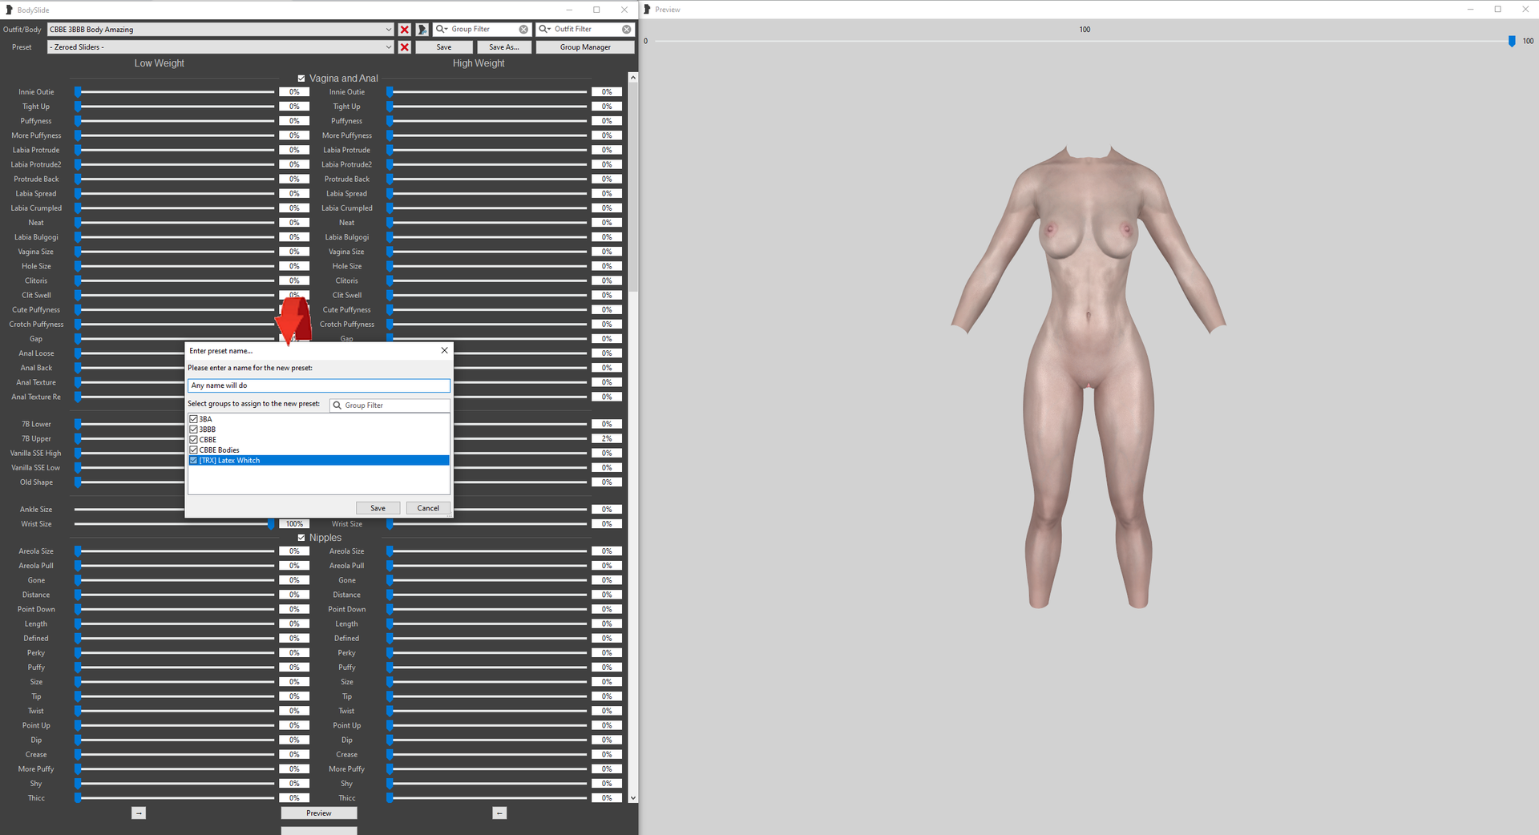Click the Low Weight minus button below sliders
The image size is (1539, 835).
[139, 813]
